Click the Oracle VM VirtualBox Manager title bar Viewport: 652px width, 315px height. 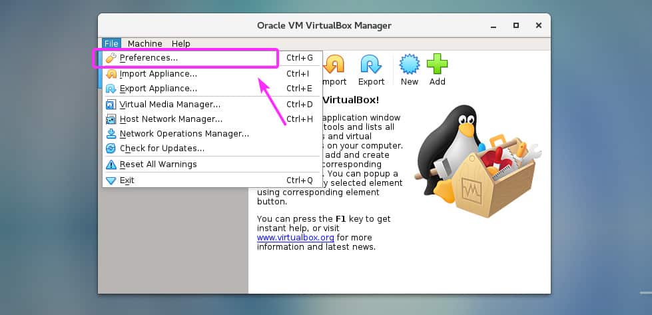[324, 25]
